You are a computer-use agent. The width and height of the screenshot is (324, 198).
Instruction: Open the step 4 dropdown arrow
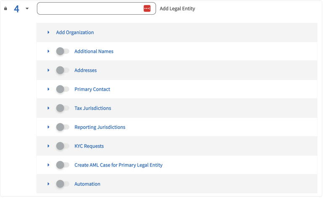pos(27,8)
